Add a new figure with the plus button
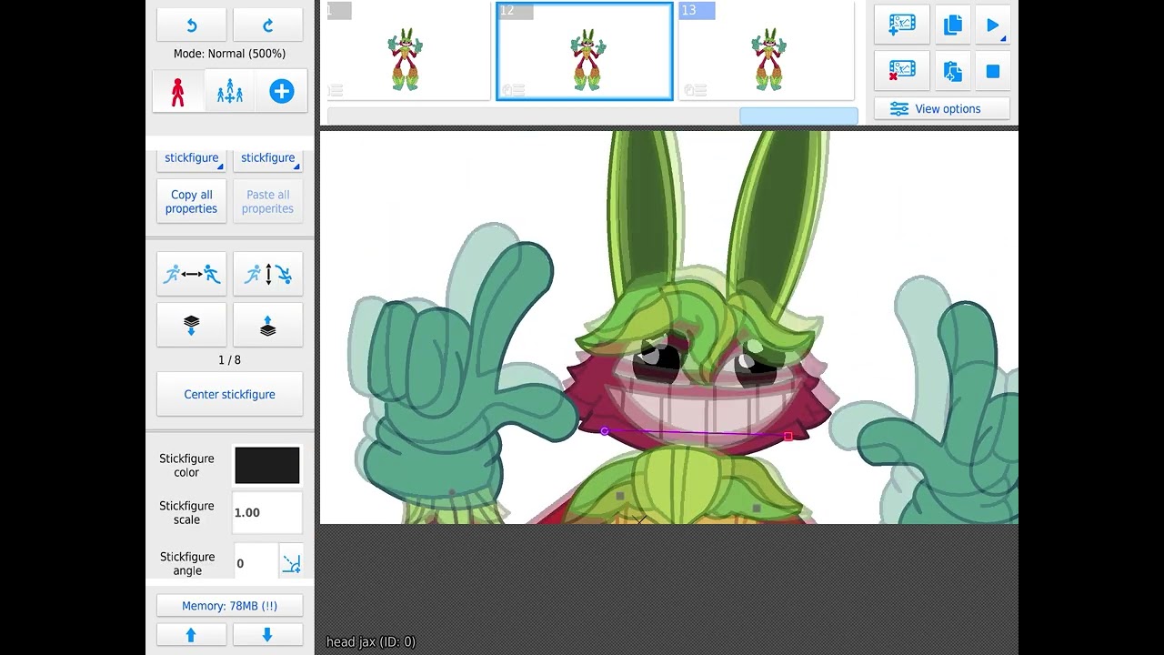Viewport: 1164px width, 655px height. (282, 91)
